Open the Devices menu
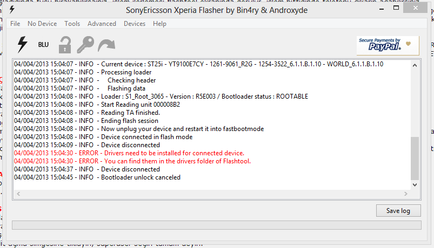434x248 pixels. coord(135,24)
